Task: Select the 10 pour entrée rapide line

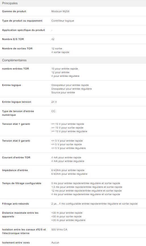Action: point(64,69)
